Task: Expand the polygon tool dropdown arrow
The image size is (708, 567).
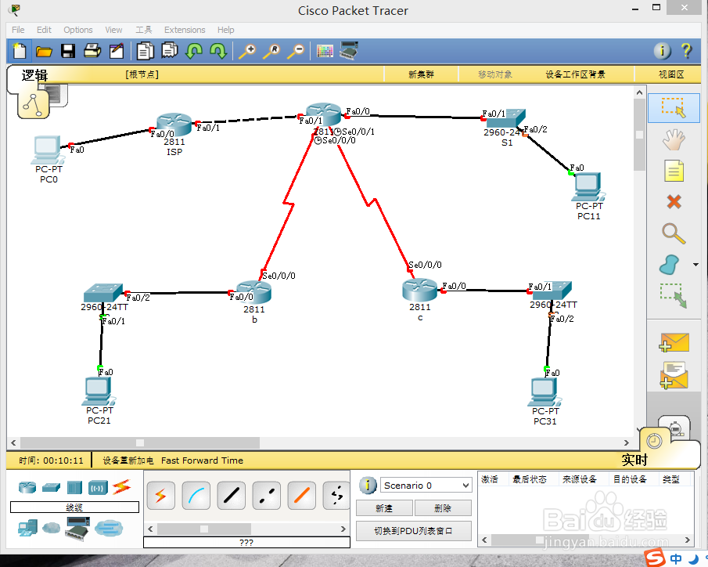Action: pos(695,265)
